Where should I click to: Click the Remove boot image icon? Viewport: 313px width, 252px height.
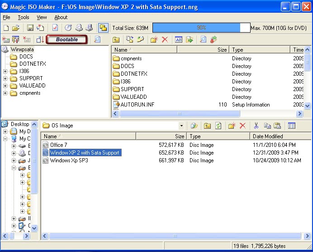tap(27, 39)
